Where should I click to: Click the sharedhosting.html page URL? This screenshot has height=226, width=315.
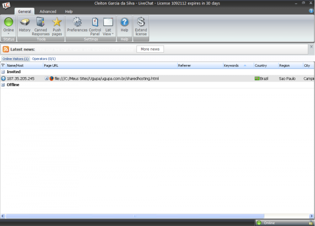click(106, 79)
